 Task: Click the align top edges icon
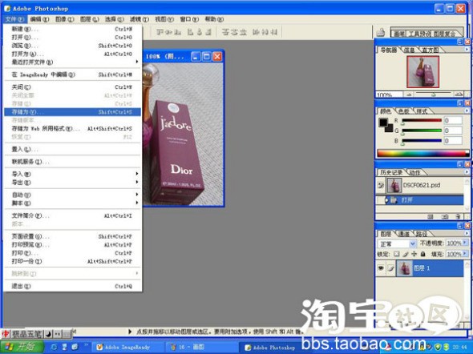click(x=160, y=32)
